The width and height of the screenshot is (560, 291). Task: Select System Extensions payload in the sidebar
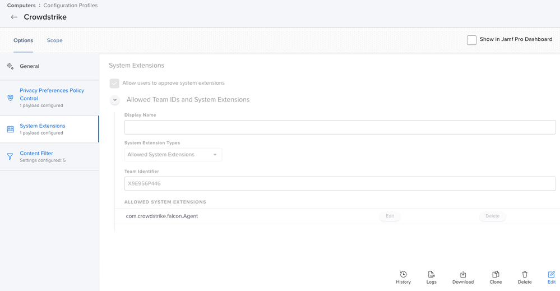pos(49,130)
